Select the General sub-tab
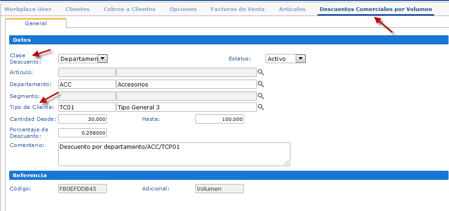 36,23
